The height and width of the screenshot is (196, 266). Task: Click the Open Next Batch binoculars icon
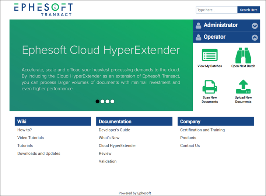coord(243,55)
